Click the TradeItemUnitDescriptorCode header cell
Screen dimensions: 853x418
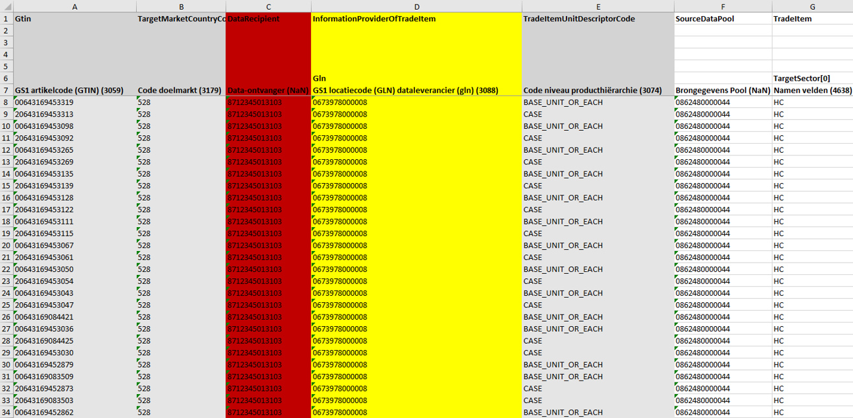click(x=598, y=19)
